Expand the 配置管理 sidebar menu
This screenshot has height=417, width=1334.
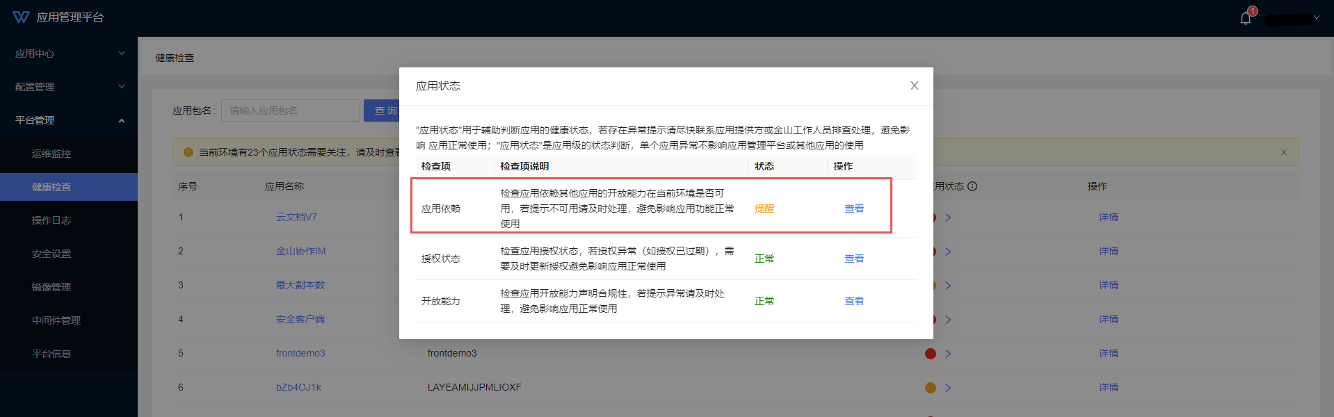click(x=68, y=87)
